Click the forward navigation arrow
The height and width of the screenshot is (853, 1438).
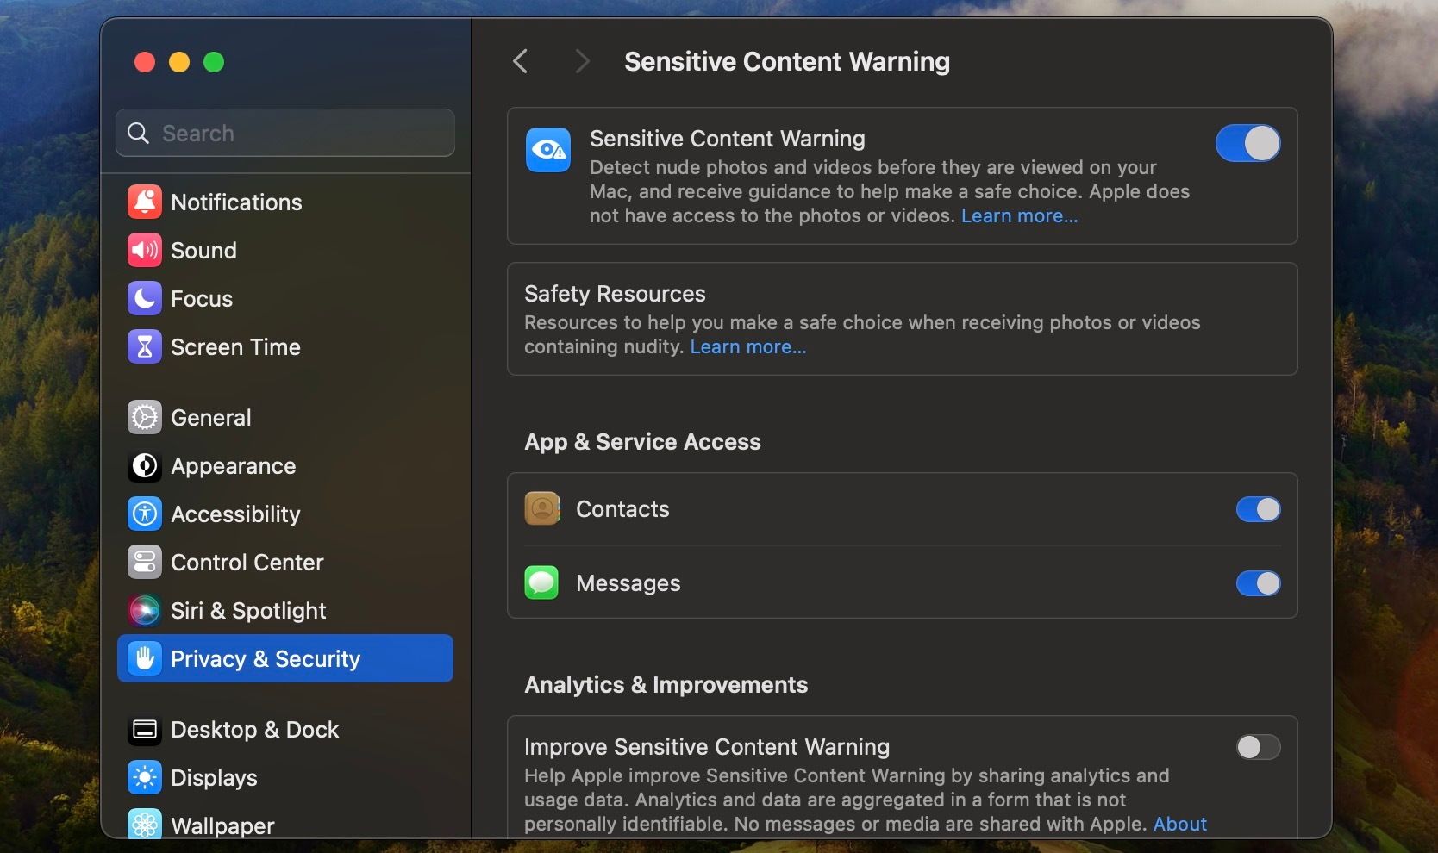[582, 61]
